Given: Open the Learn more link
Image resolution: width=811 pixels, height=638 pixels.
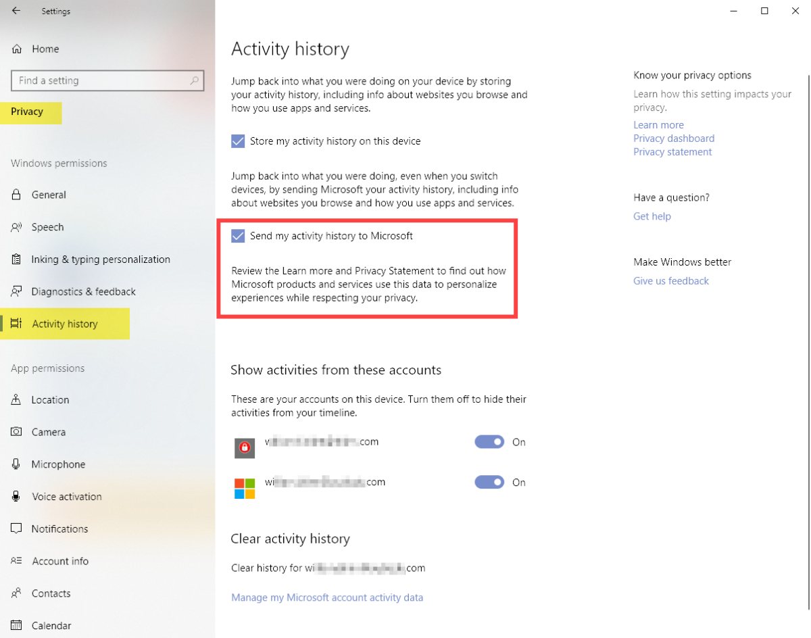Looking at the screenshot, I should [658, 125].
